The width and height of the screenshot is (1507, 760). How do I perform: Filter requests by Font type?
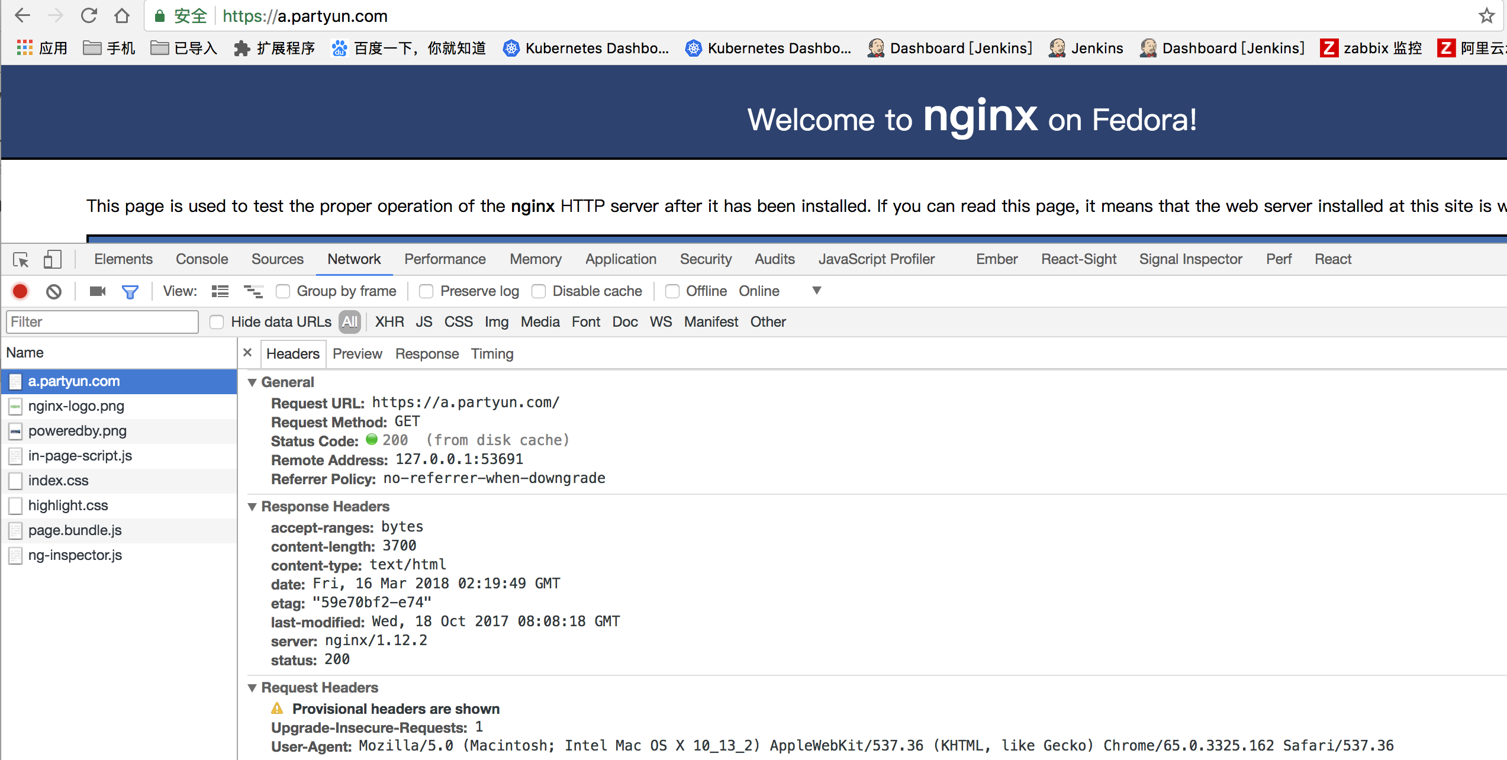(x=586, y=322)
